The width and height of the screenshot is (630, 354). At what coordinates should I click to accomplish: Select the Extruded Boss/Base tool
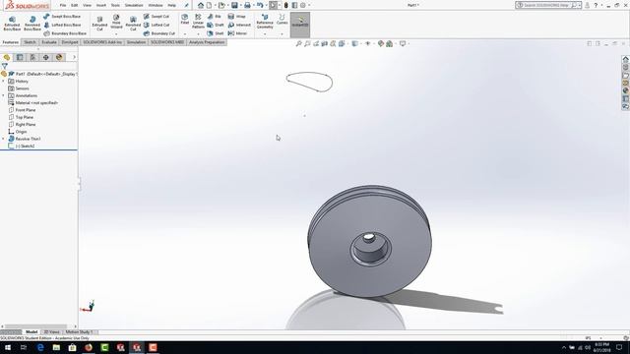point(12,24)
